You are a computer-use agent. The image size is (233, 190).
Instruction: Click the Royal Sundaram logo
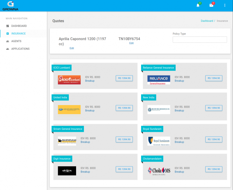(x=159, y=141)
